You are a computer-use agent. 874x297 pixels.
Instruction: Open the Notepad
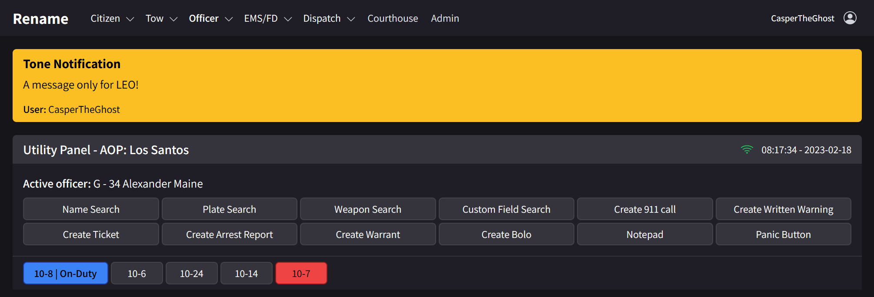coord(644,234)
